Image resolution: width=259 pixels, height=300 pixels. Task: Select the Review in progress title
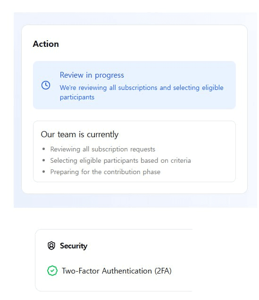click(x=92, y=75)
